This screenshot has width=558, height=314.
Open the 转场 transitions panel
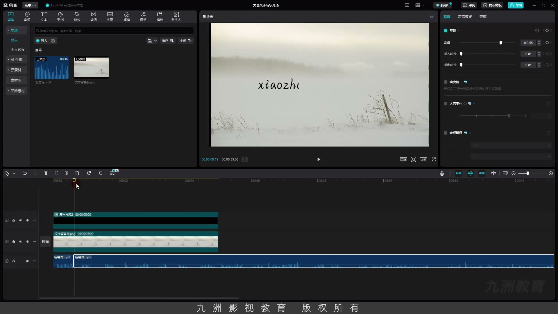click(x=93, y=17)
